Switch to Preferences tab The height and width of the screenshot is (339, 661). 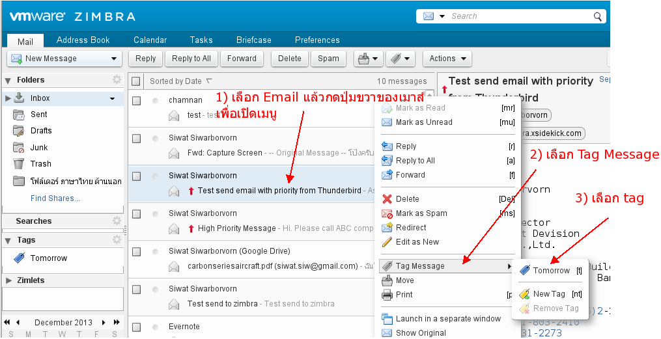(x=317, y=40)
